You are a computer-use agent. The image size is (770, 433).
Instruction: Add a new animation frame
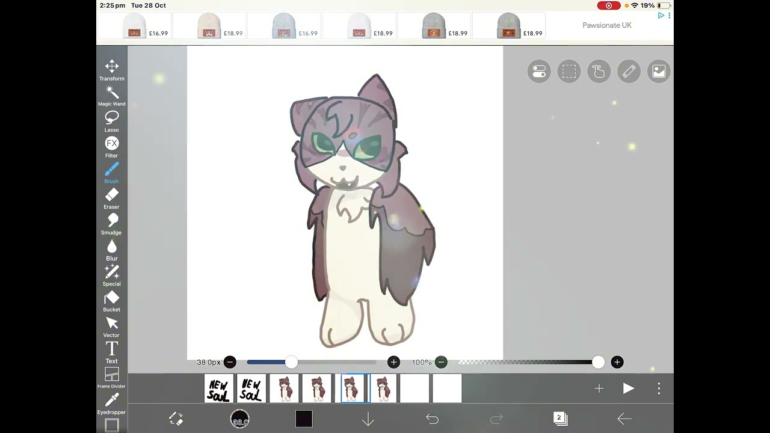coord(599,388)
